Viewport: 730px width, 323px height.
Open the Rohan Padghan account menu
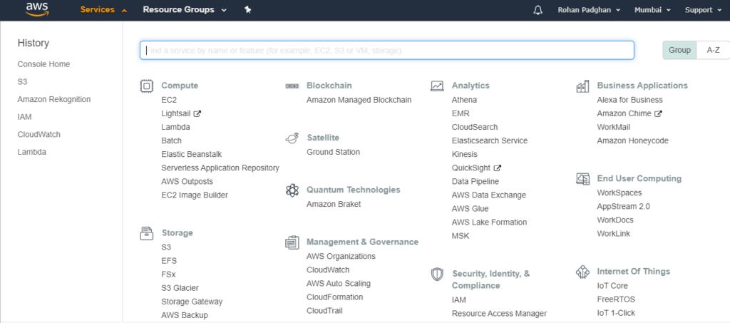[x=589, y=10]
